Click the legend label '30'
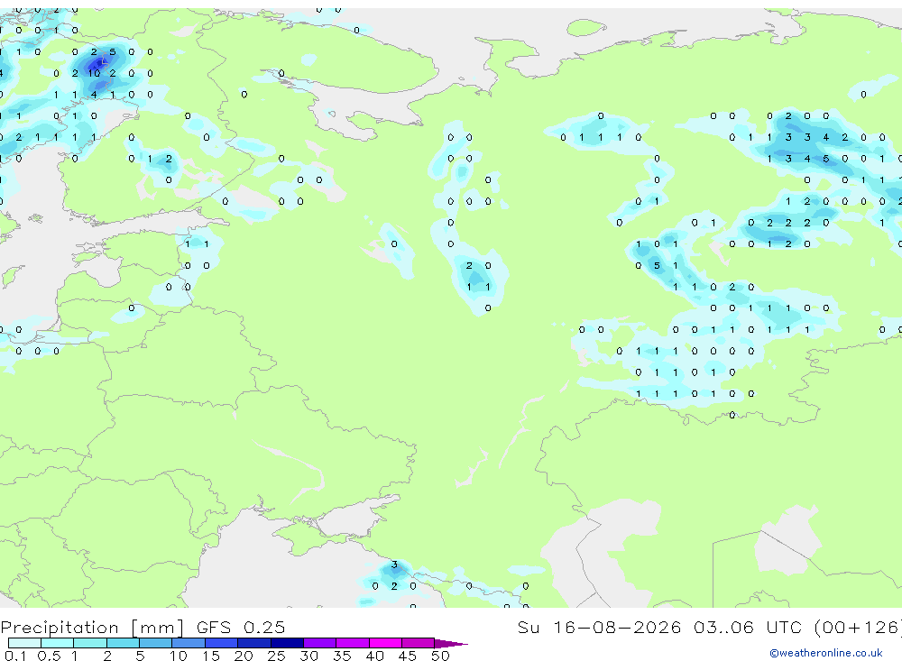Viewport: 902px width, 661px height. [x=308, y=656]
